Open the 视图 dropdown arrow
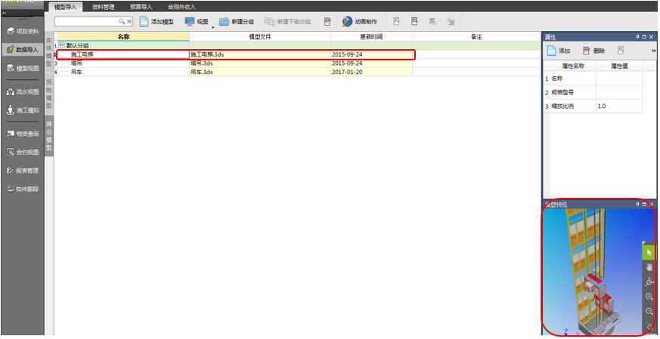660x339 pixels. 213,27
